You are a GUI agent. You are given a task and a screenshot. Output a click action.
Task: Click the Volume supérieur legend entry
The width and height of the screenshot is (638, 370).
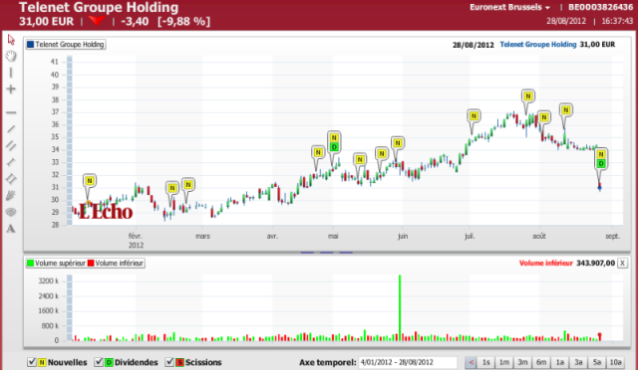point(56,264)
